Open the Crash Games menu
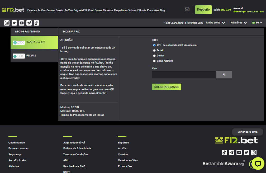Image resolution: width=266 pixels, height=173 pixels. (x=95, y=10)
